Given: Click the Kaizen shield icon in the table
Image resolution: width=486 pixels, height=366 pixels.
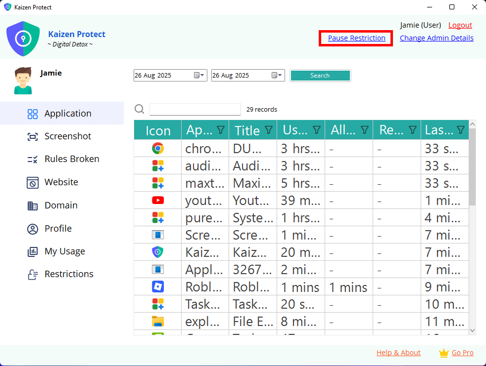Looking at the screenshot, I should point(158,252).
